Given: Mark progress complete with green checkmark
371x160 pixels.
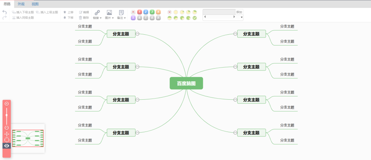Looking at the screenshot, I should (x=195, y=18).
